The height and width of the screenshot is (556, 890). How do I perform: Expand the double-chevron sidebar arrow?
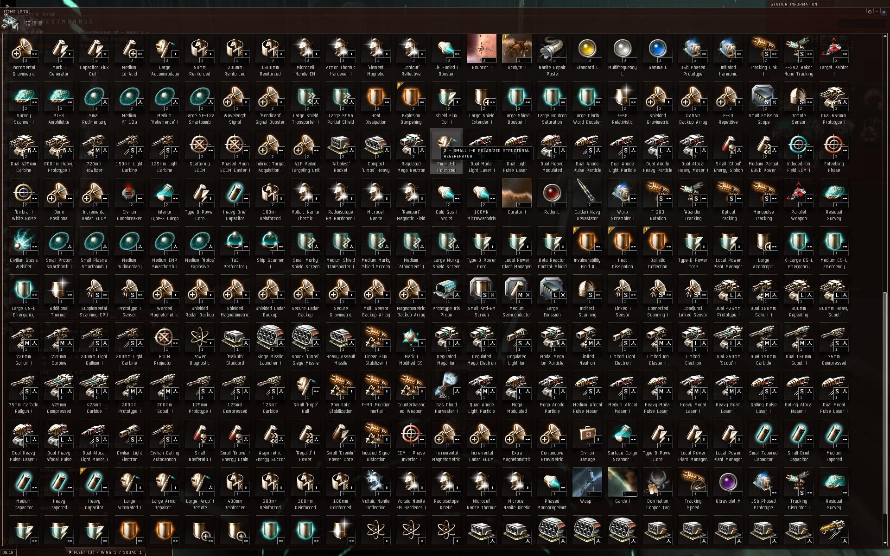coord(7,6)
